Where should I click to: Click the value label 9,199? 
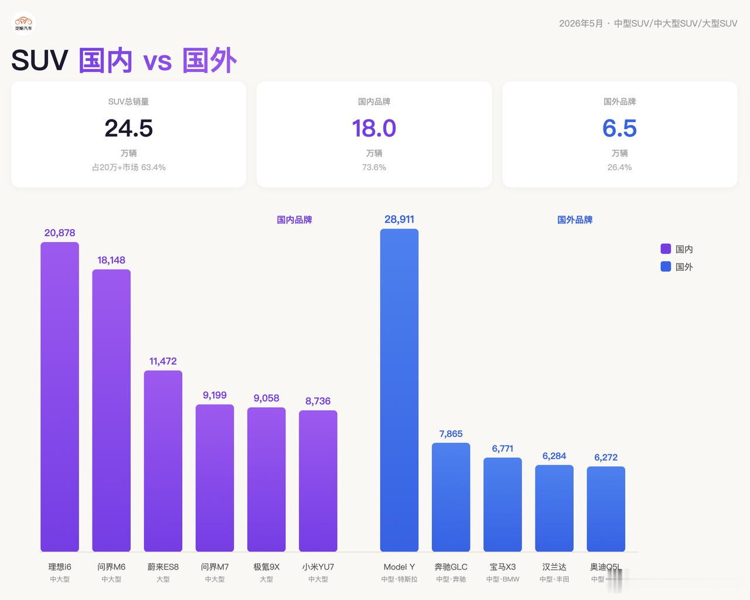coord(214,395)
